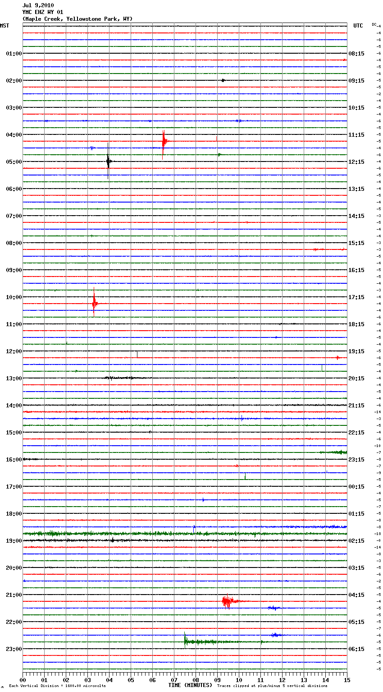This screenshot has width=383, height=692.
Task: Select the '03' minute tick on the time axis
Action: coord(88,679)
